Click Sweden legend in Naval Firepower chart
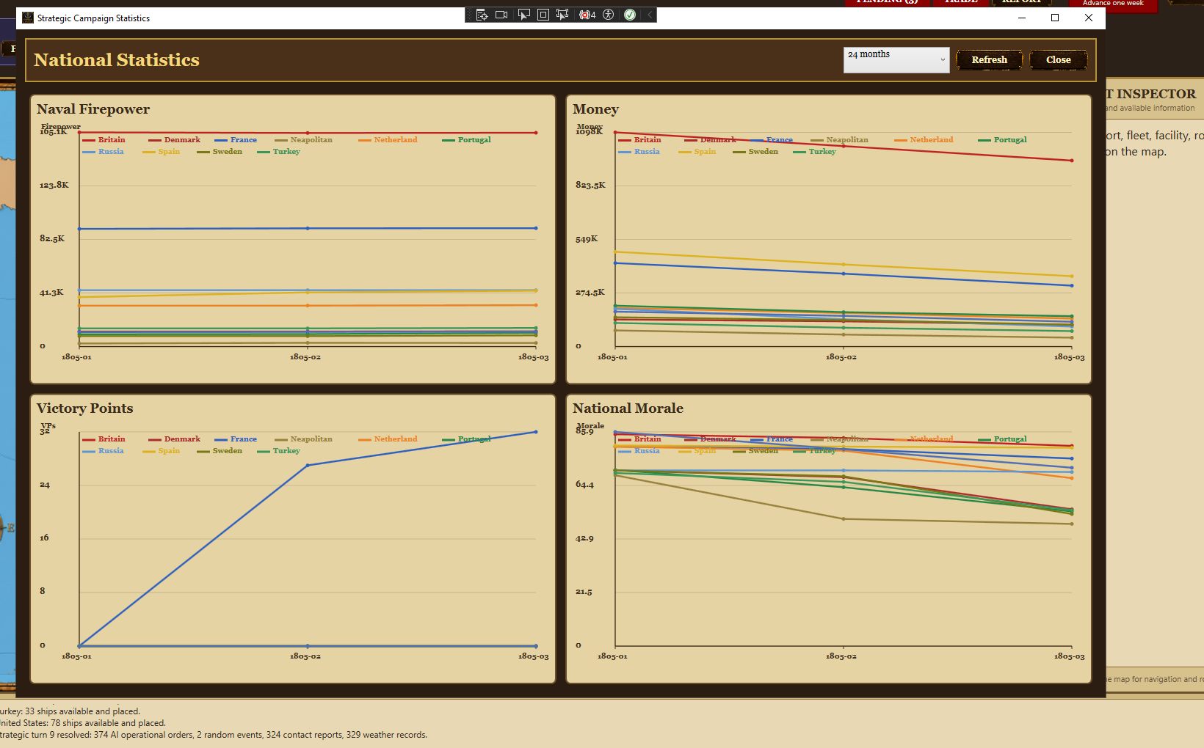The height and width of the screenshot is (748, 1204). (x=220, y=152)
